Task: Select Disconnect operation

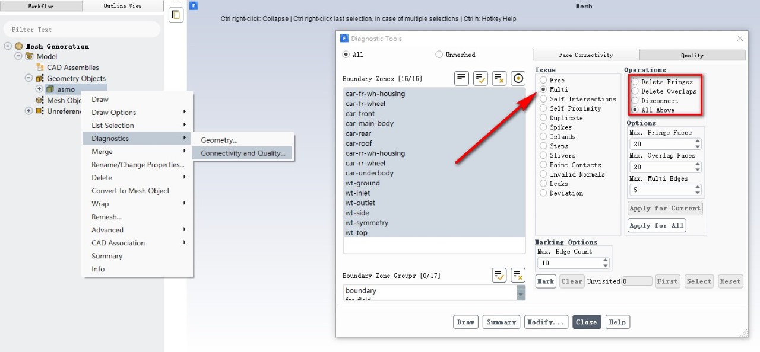Action: point(636,101)
